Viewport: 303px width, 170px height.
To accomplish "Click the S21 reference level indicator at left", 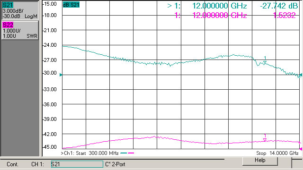I will point(61,75).
